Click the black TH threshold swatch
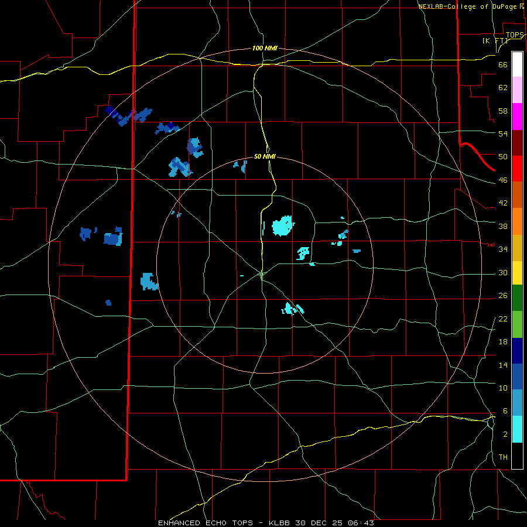Viewport: 527px width, 527px height. pos(517,456)
